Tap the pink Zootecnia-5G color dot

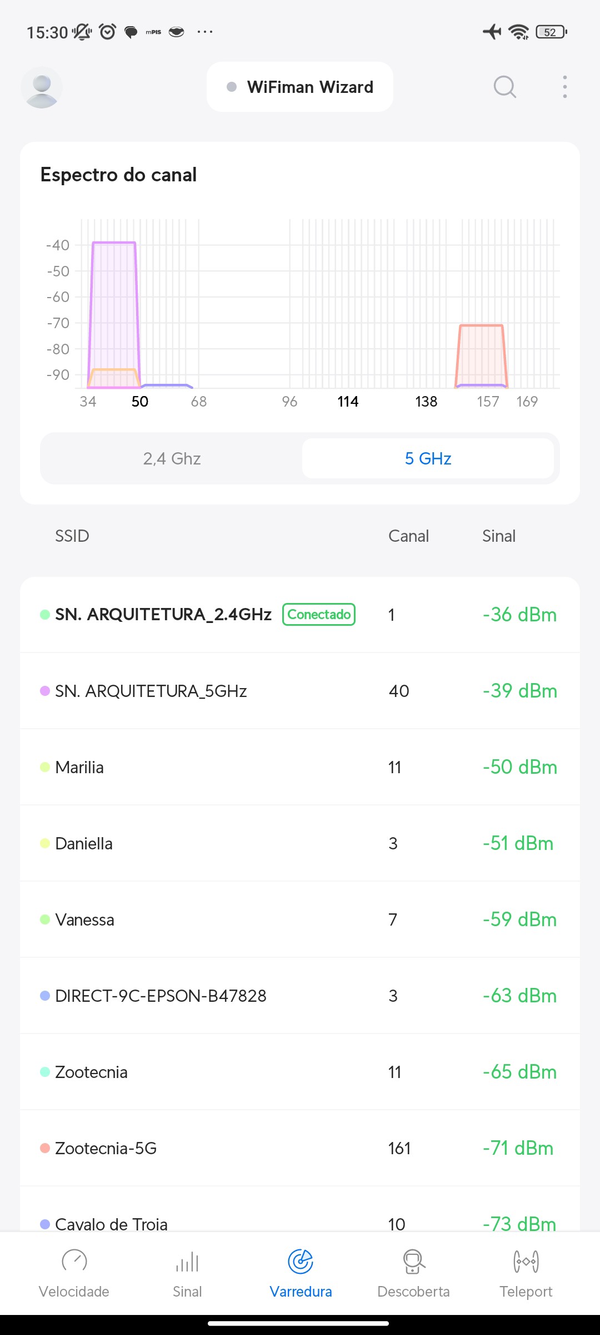(x=45, y=1148)
